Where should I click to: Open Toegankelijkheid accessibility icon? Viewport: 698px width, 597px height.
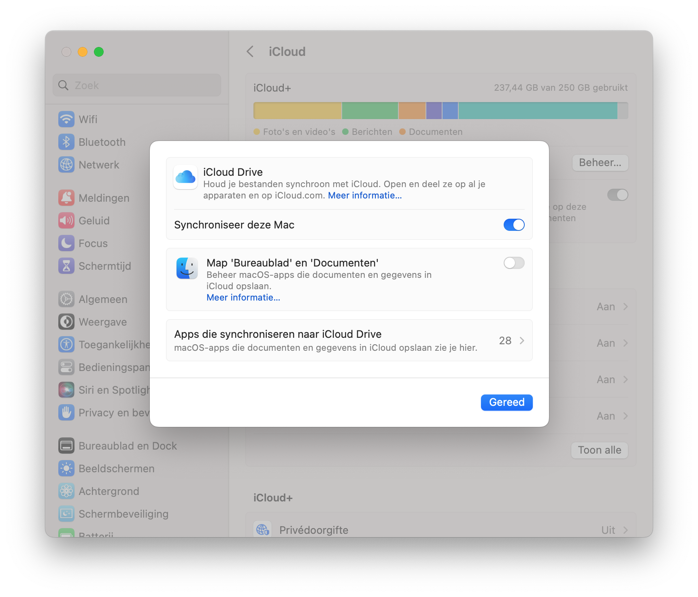pos(66,344)
